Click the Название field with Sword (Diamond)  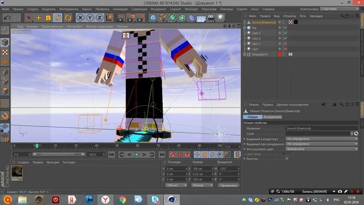tap(321, 128)
